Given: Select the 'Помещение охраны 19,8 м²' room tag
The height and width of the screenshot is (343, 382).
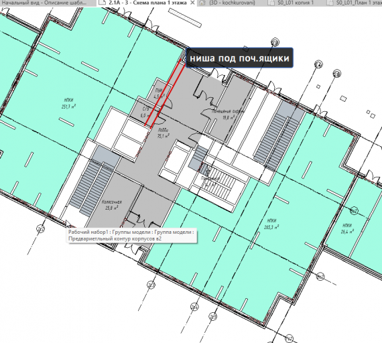Looking at the screenshot, I should (x=228, y=115).
